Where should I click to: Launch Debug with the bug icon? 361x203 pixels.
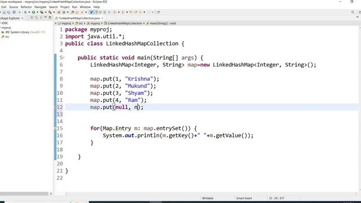coord(25,12)
